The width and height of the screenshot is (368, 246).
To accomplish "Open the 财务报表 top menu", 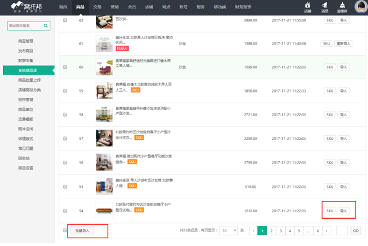I will [x=243, y=7].
